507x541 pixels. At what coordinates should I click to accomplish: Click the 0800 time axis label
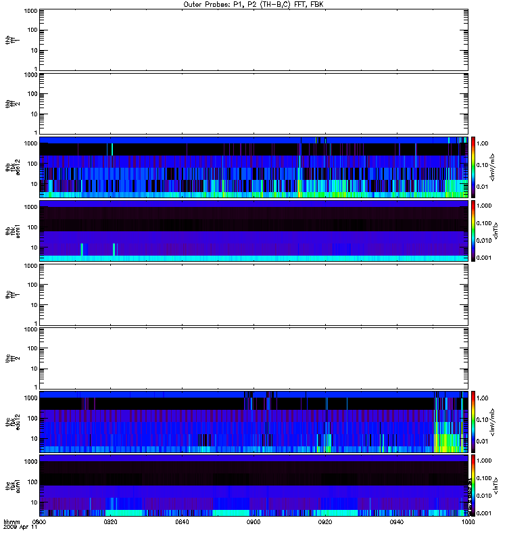(39, 522)
